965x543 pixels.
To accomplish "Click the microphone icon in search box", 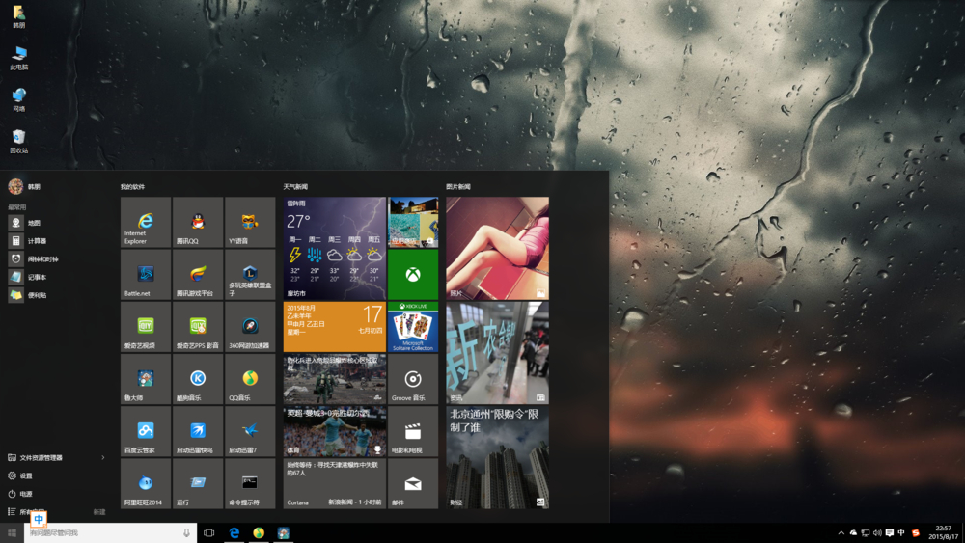I will pos(186,533).
